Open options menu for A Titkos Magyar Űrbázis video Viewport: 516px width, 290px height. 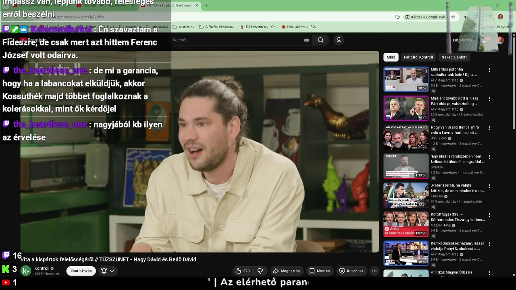click(x=489, y=273)
